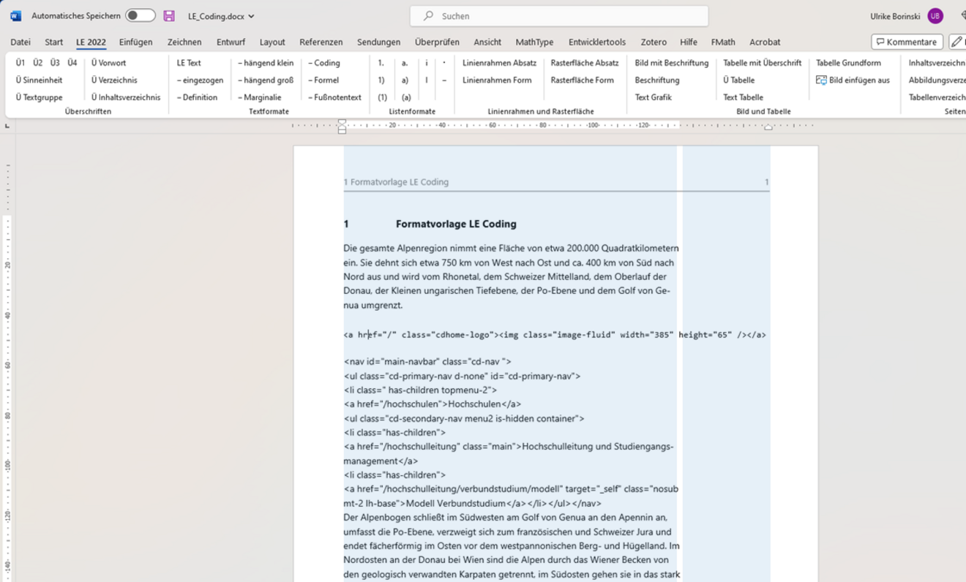
Task: Open the LE_Coding.docx filename dropdown
Action: (x=221, y=16)
